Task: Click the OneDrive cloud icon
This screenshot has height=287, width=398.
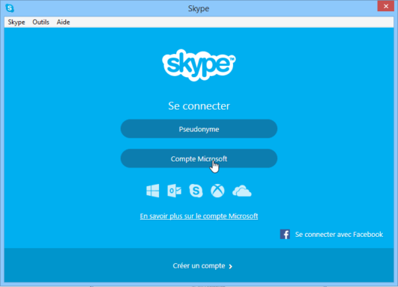Action: [241, 191]
